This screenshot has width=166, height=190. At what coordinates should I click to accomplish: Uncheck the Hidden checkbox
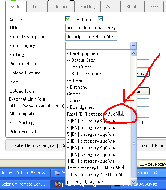pyautogui.click(x=100, y=19)
